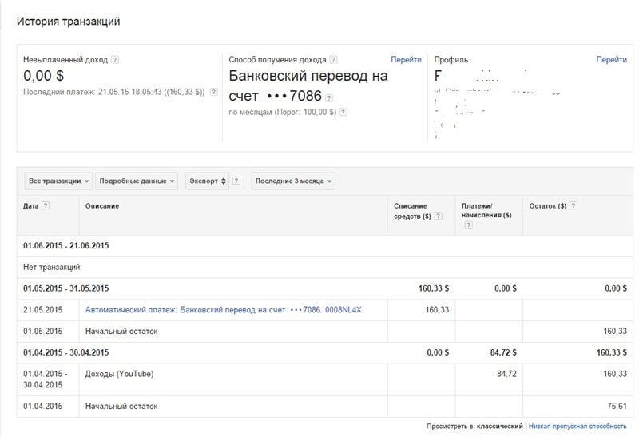Open the Экспорт menu
This screenshot has height=437, width=639.
point(208,181)
